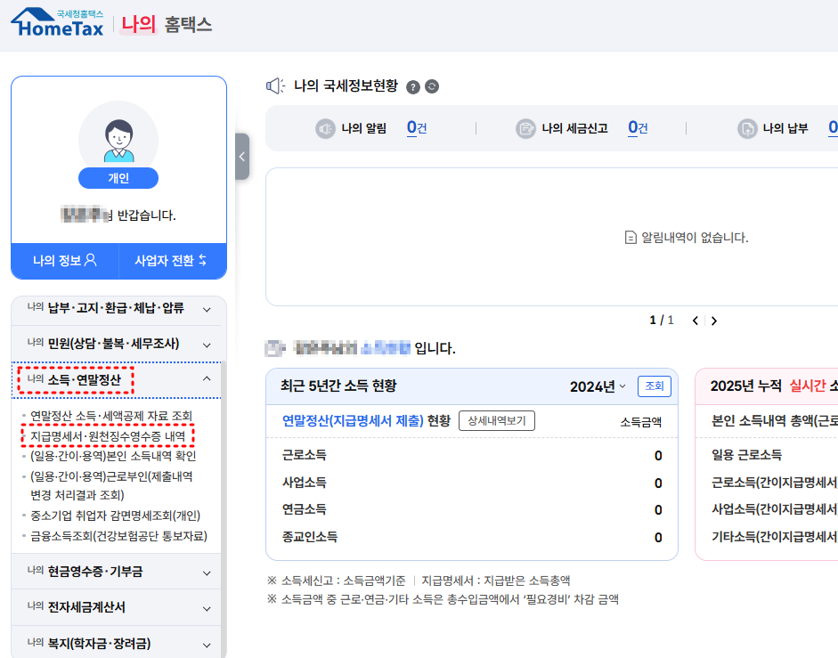The height and width of the screenshot is (658, 838).
Task: Collapse the 나의 소득·연말정산 menu section
Action: coord(74,379)
